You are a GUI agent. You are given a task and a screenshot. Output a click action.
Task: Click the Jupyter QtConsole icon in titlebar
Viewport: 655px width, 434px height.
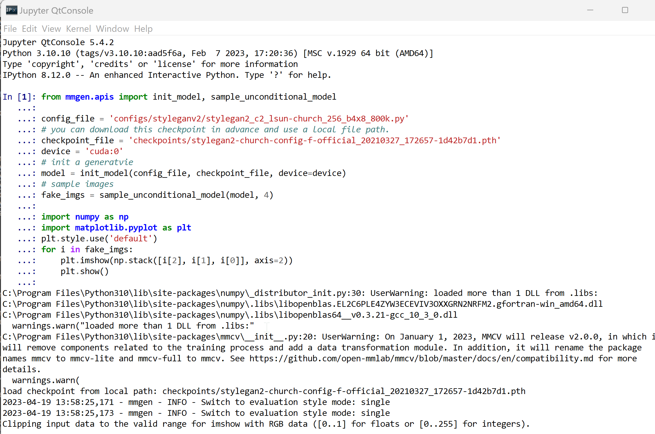click(x=10, y=9)
